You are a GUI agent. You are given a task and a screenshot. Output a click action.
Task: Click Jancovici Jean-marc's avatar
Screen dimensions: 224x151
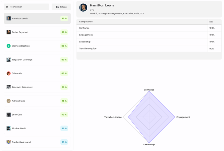point(9,87)
